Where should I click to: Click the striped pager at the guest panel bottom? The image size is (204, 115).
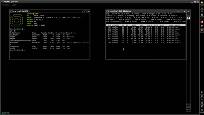pos(188,106)
